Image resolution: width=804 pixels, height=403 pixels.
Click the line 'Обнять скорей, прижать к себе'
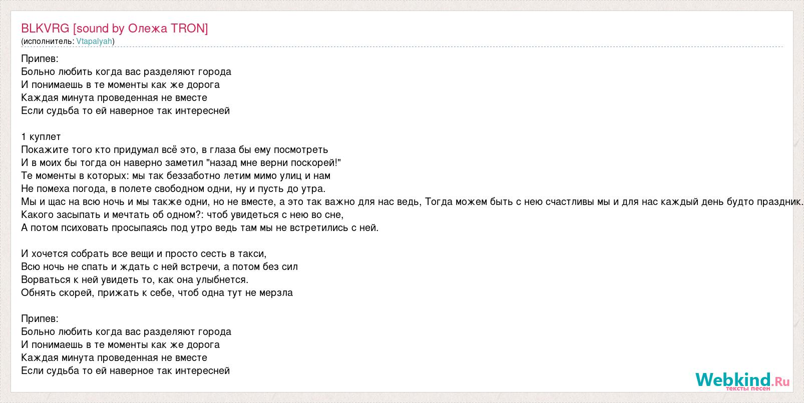[157, 292]
